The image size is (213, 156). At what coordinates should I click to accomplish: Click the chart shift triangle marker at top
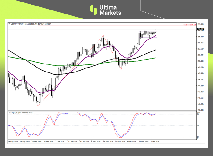tap(159, 23)
